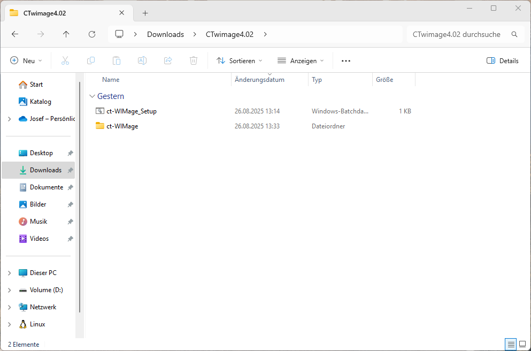Switch to details list view

[511, 344]
